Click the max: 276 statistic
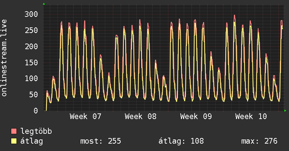Screen dimensions: 289x151 pyautogui.click(x=259, y=141)
